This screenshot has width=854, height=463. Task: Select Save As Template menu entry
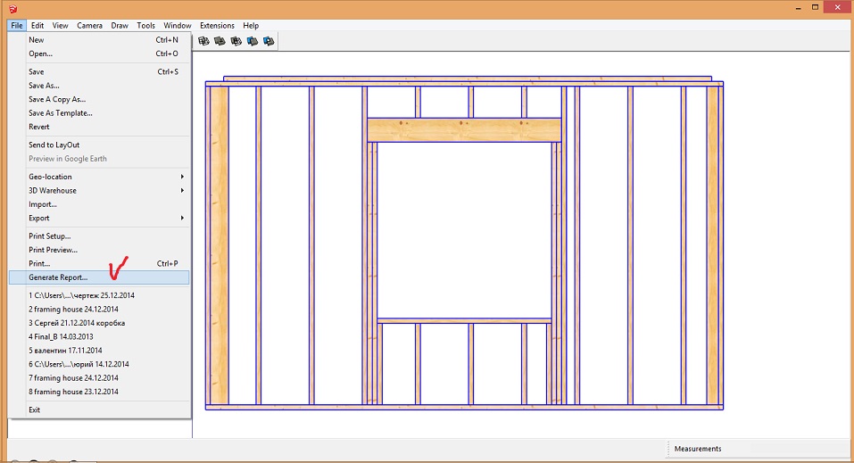tap(61, 113)
